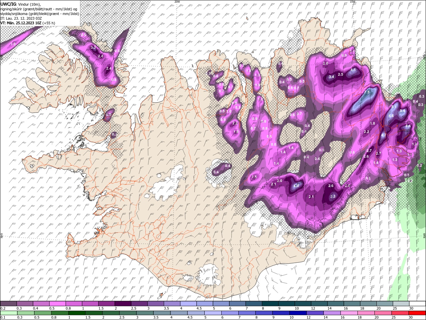Pick the deep blue rain swatch from 10 to 12
This screenshot has height=320, width=426.
tap(298, 313)
